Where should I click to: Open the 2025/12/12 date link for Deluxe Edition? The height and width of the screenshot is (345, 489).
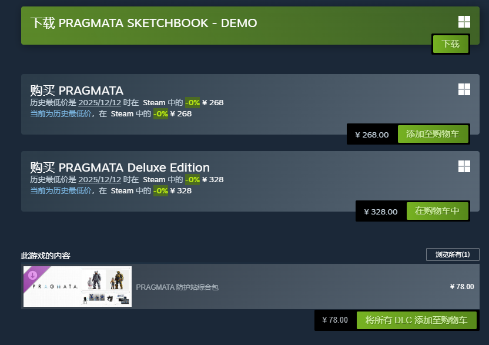click(x=99, y=179)
